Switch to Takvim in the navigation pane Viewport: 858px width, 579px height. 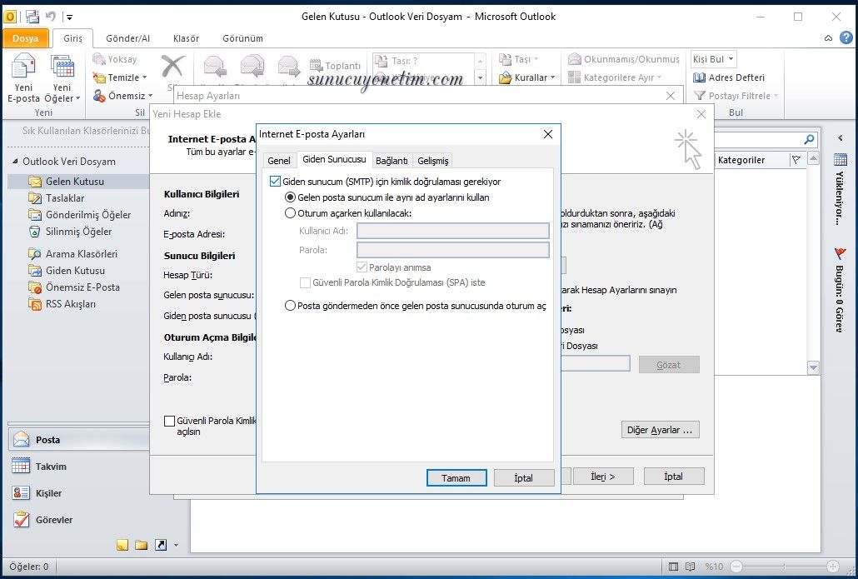pyautogui.click(x=78, y=467)
